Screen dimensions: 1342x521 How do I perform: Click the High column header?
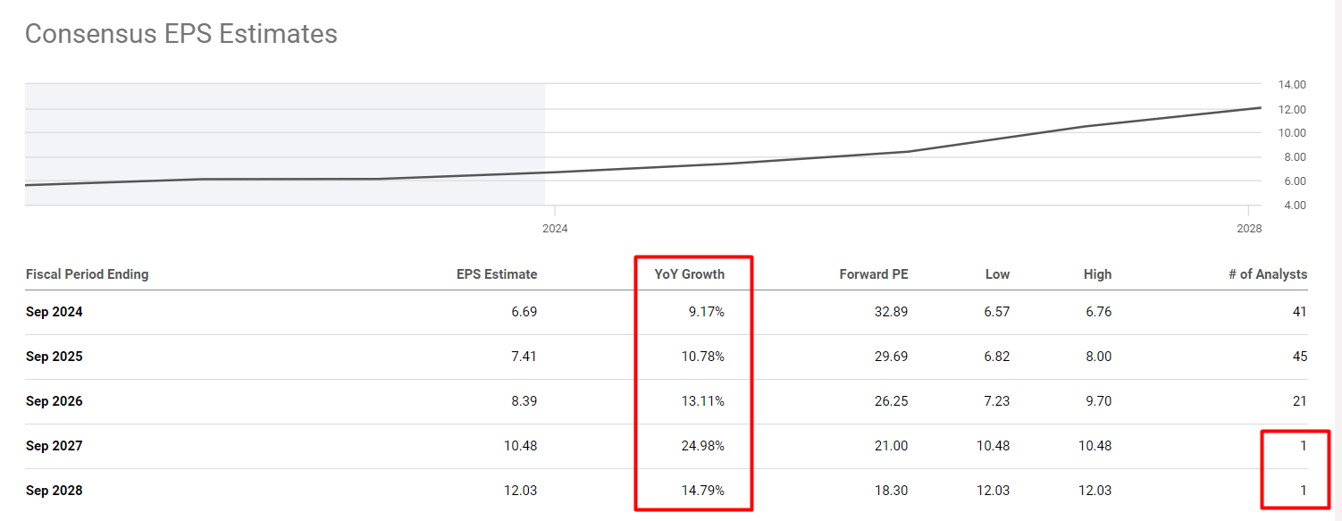(1097, 274)
